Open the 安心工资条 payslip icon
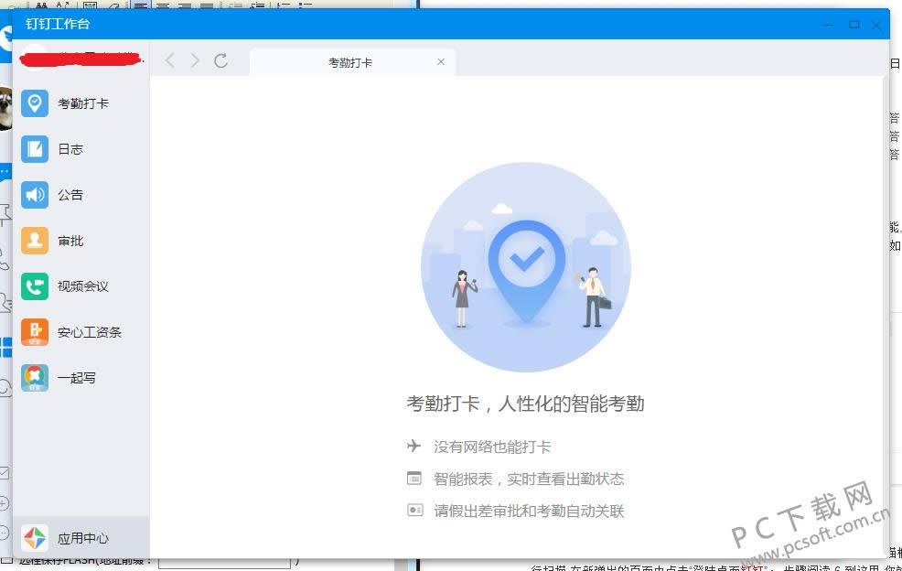This screenshot has height=571, width=902. (35, 331)
